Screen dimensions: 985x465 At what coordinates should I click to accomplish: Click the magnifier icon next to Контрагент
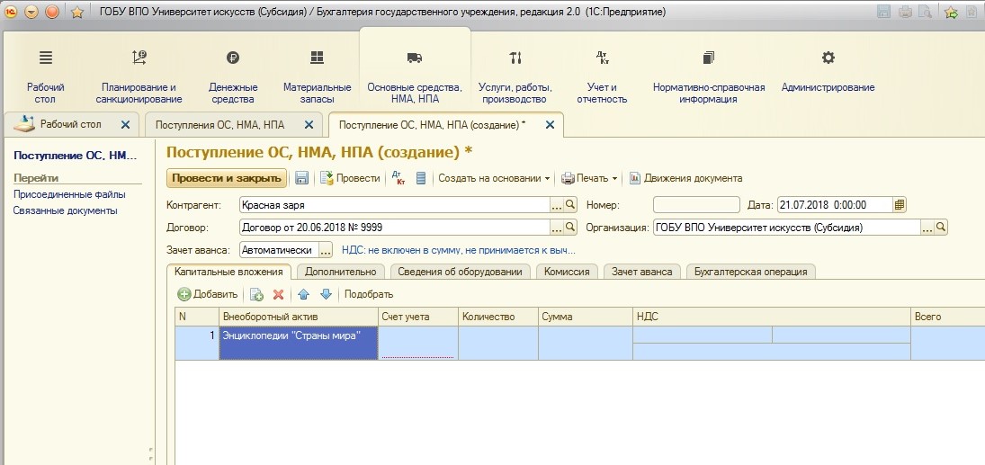pos(569,205)
